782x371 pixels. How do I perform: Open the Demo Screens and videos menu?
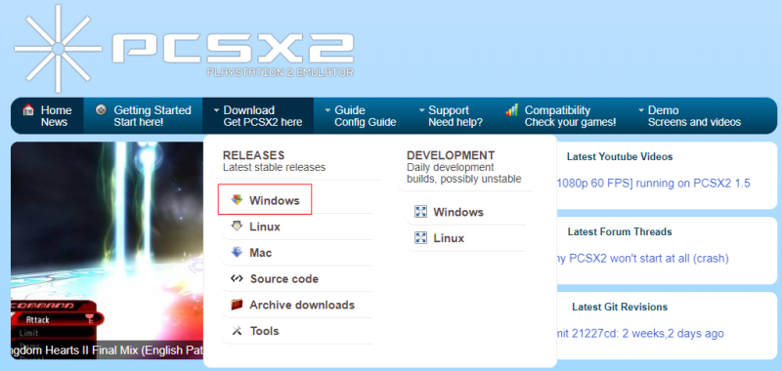click(690, 116)
